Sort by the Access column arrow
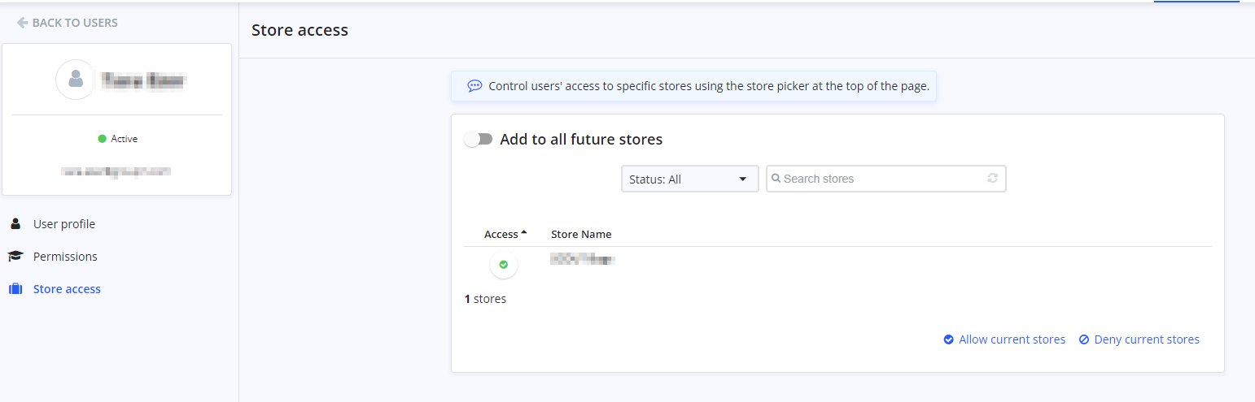Screen dimensions: 1255x402 click(524, 232)
